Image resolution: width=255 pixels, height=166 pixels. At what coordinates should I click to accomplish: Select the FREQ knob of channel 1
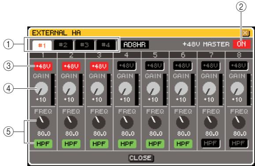[x=43, y=122]
